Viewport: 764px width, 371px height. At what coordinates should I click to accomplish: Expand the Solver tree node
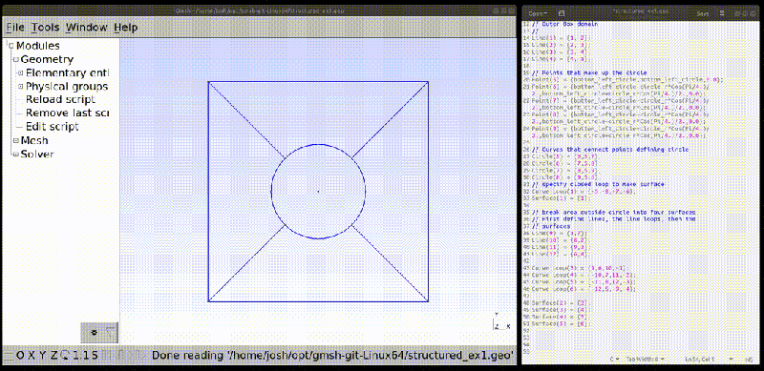pos(16,155)
